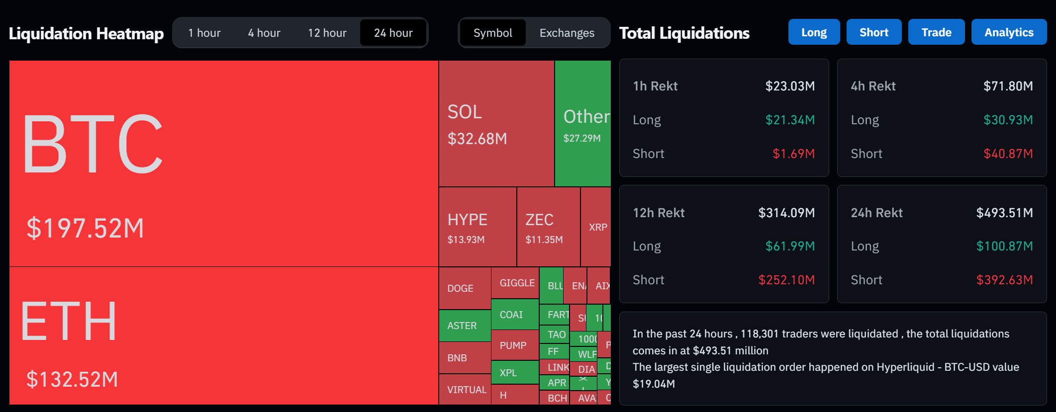Screen dimensions: 1056x412
Task: Click the Long button
Action: pos(814,32)
